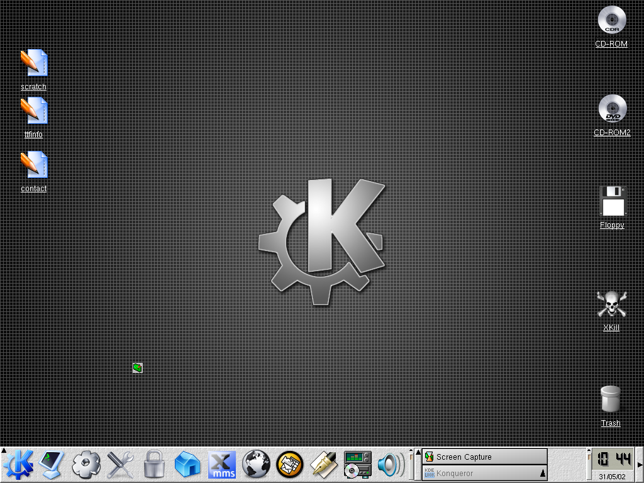Open the CD player multimedia icon
The height and width of the screenshot is (483, 644).
[357, 465]
